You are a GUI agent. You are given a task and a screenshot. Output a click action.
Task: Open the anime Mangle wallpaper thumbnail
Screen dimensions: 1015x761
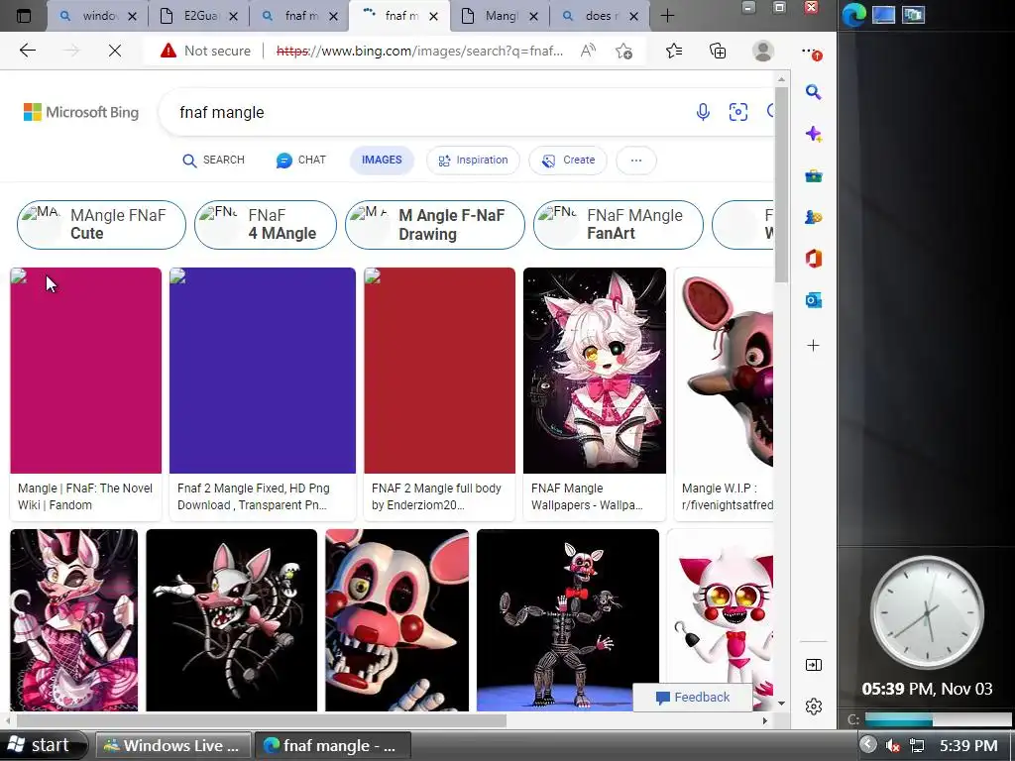595,371
